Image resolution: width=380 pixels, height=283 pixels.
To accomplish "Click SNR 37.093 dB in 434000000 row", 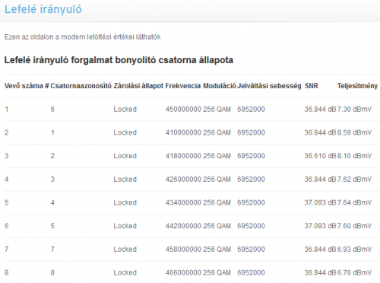I will [320, 202].
